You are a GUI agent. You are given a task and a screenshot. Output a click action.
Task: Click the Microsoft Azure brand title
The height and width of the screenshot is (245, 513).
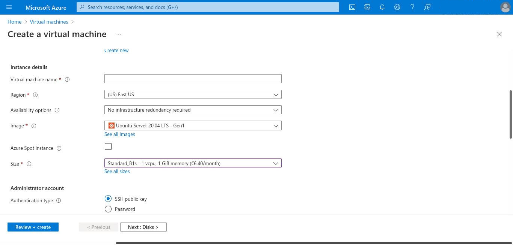tap(46, 7)
